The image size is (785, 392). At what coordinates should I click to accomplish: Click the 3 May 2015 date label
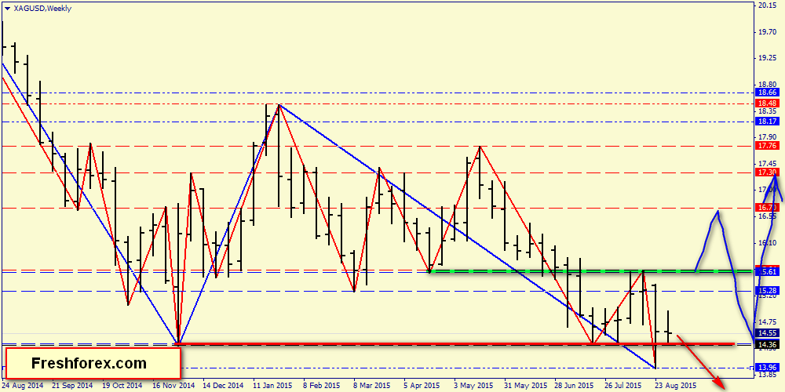[473, 386]
